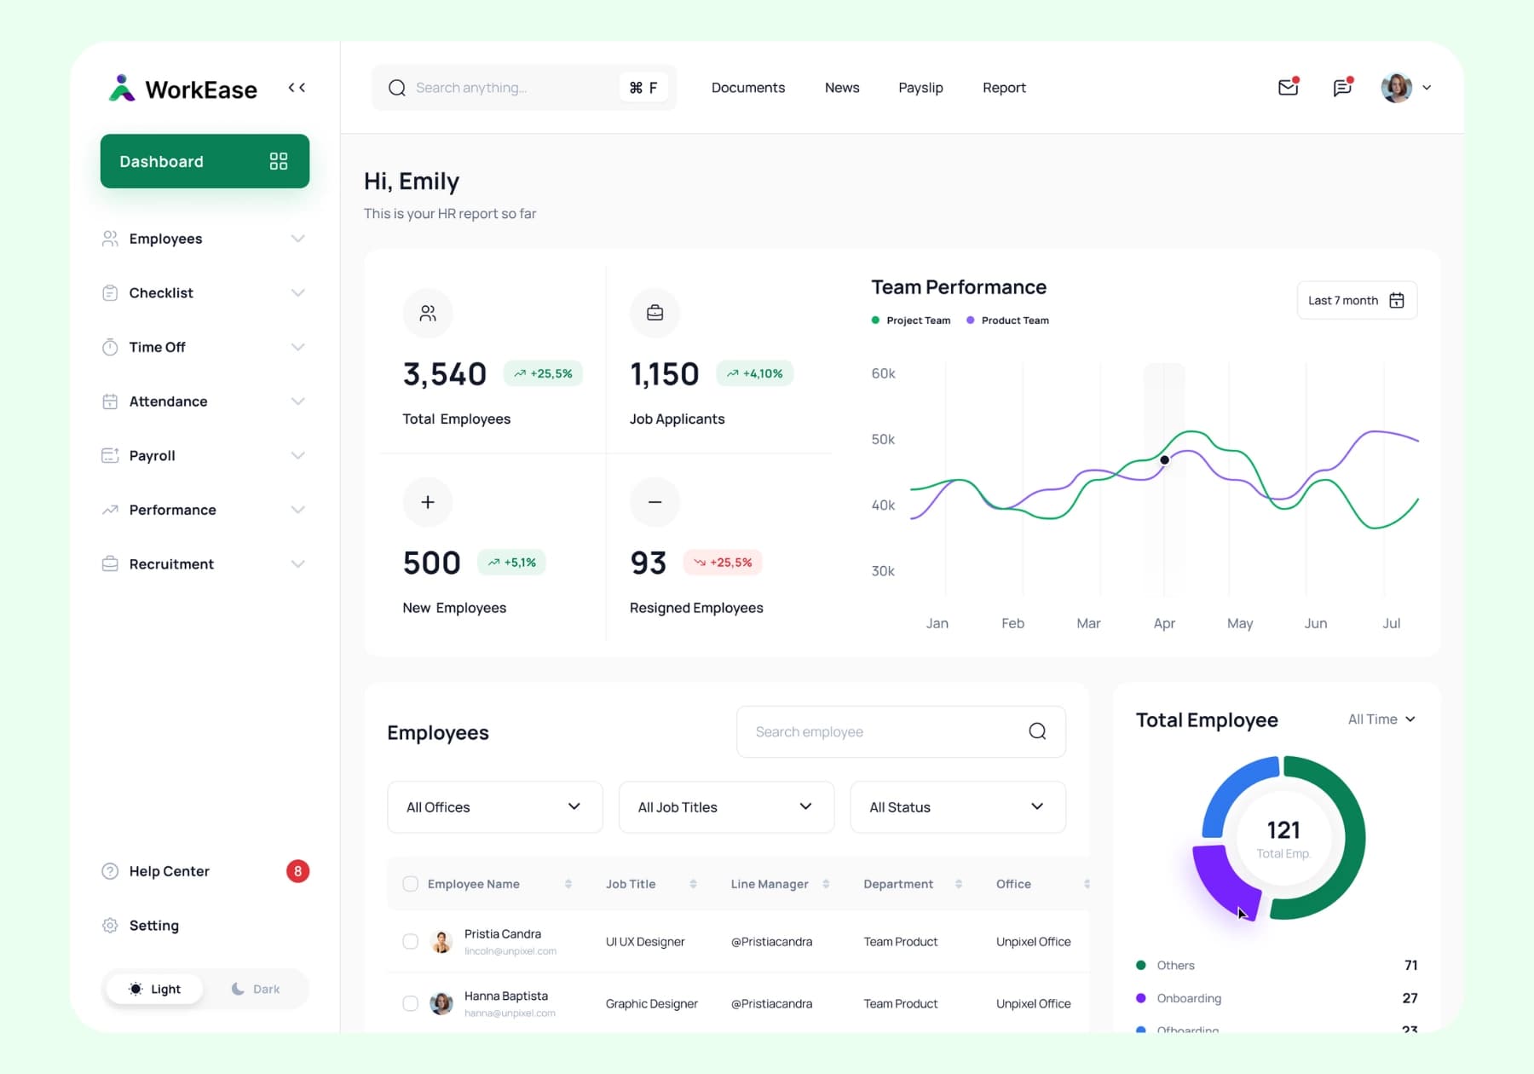Image resolution: width=1534 pixels, height=1074 pixels.
Task: Open the All Status filter dropdown
Action: click(x=957, y=807)
